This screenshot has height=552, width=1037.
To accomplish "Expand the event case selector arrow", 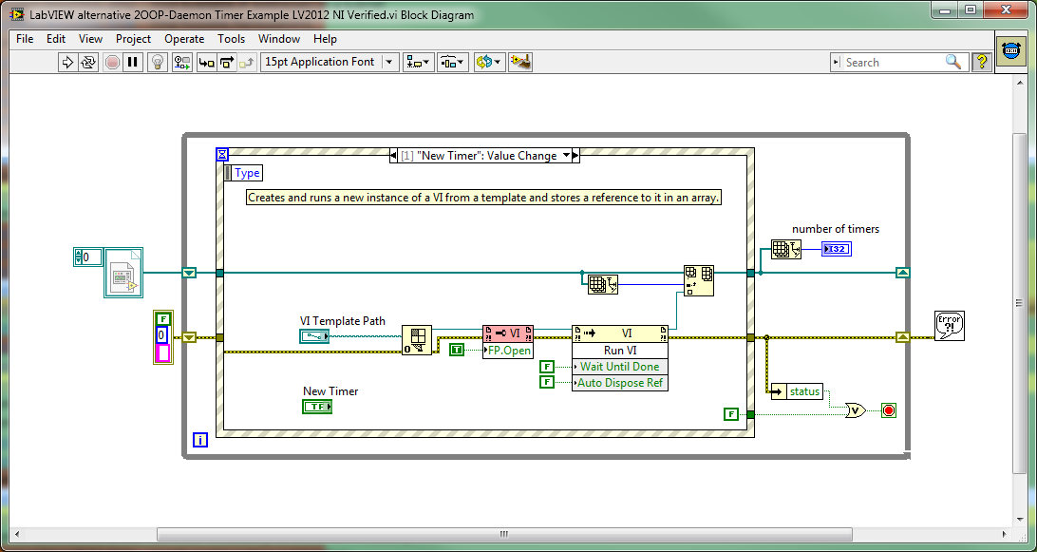I will point(567,156).
